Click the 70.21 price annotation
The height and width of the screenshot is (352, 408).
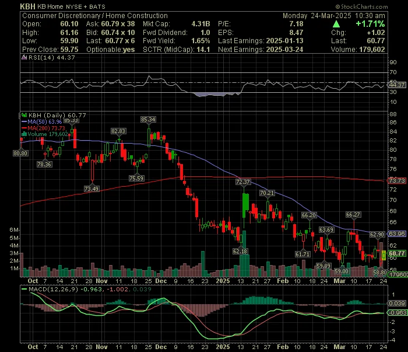click(267, 193)
